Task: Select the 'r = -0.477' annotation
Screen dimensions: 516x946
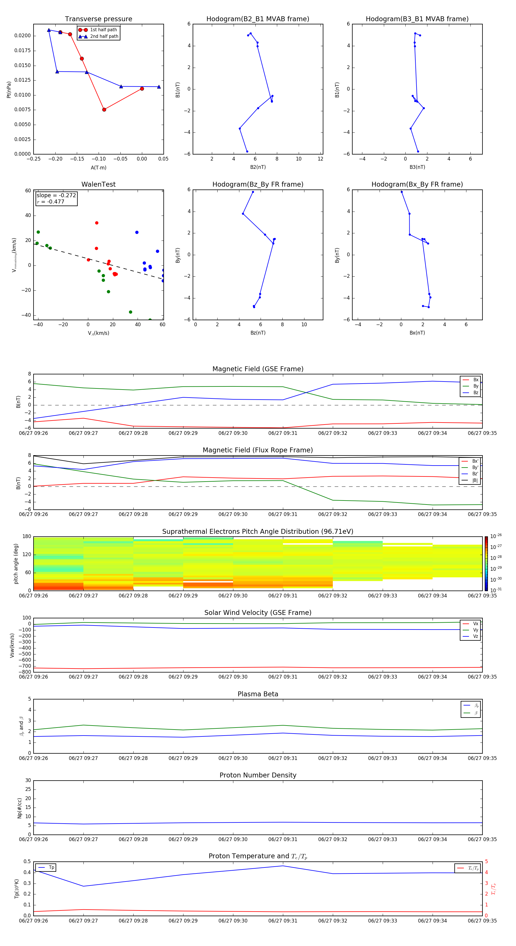Action: (x=51, y=202)
